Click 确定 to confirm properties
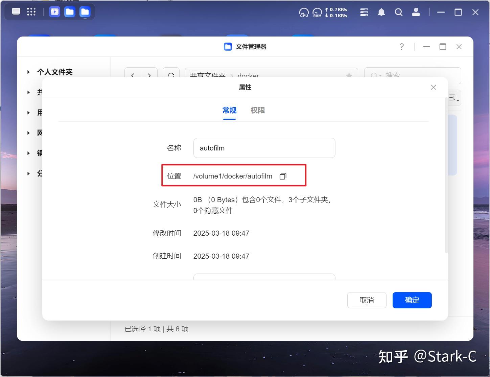Viewport: 490px width, 377px height. (x=412, y=300)
